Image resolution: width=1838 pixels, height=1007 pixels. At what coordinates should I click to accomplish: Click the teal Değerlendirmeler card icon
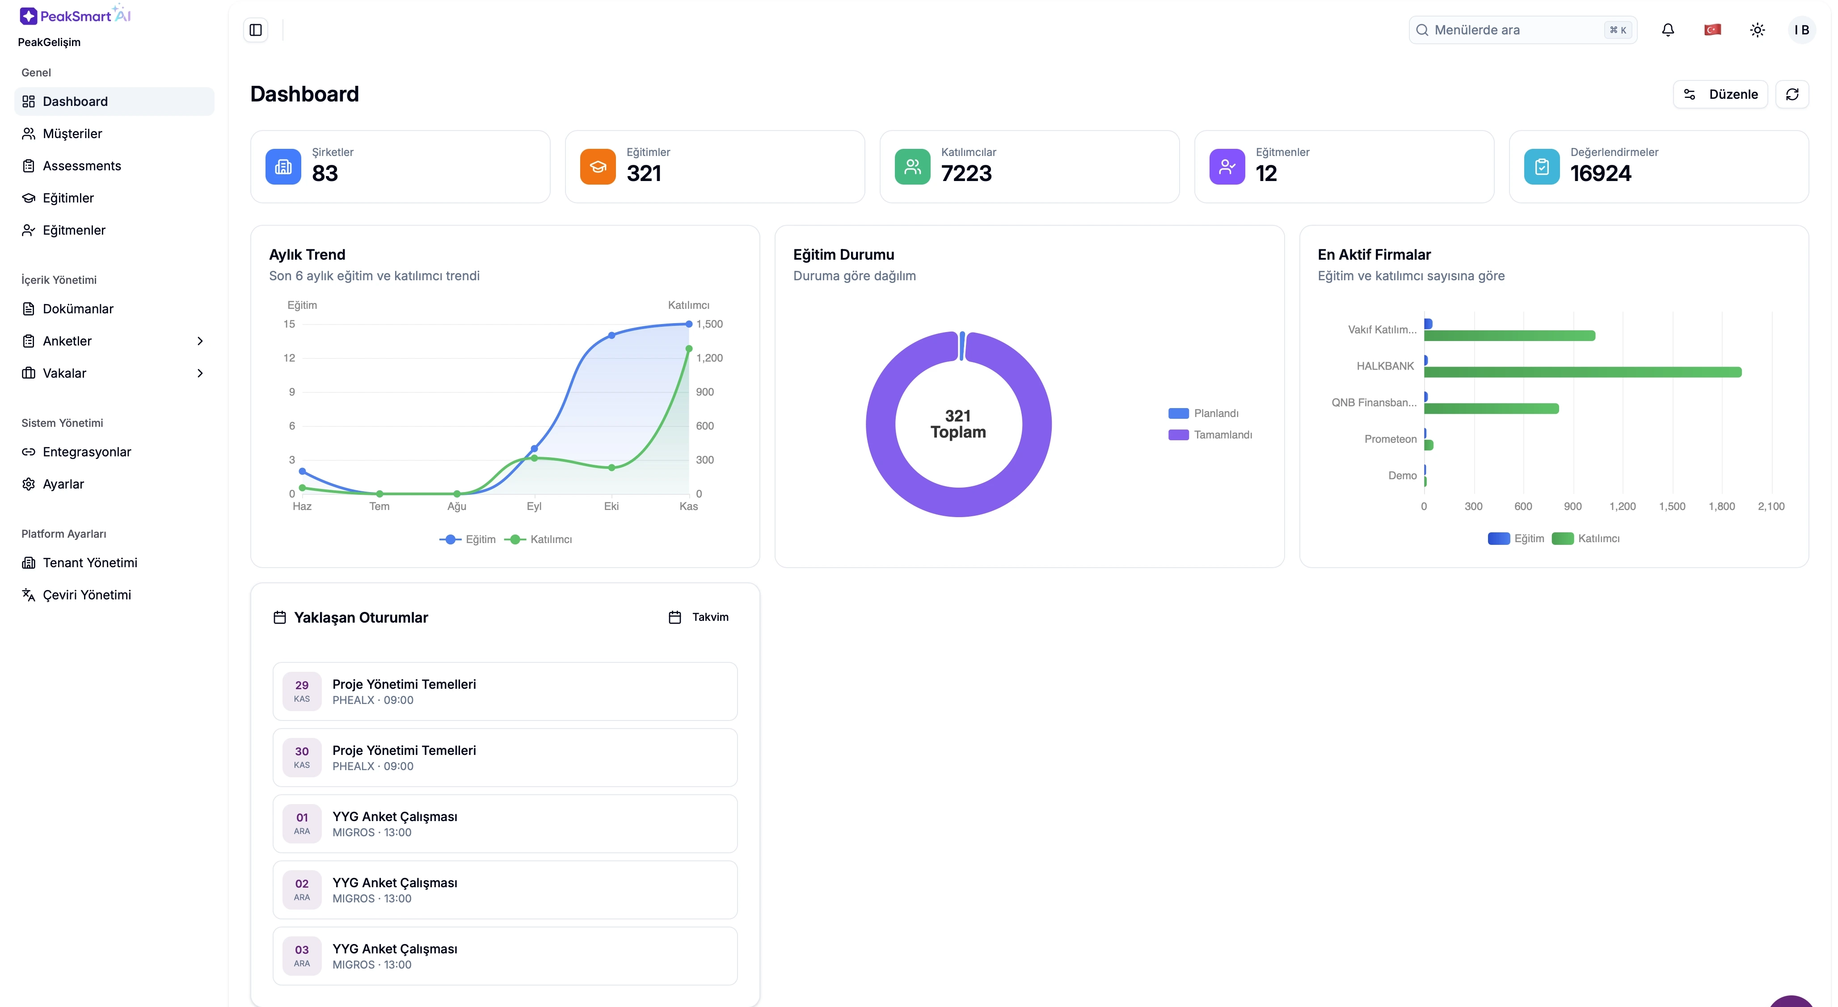coord(1541,167)
